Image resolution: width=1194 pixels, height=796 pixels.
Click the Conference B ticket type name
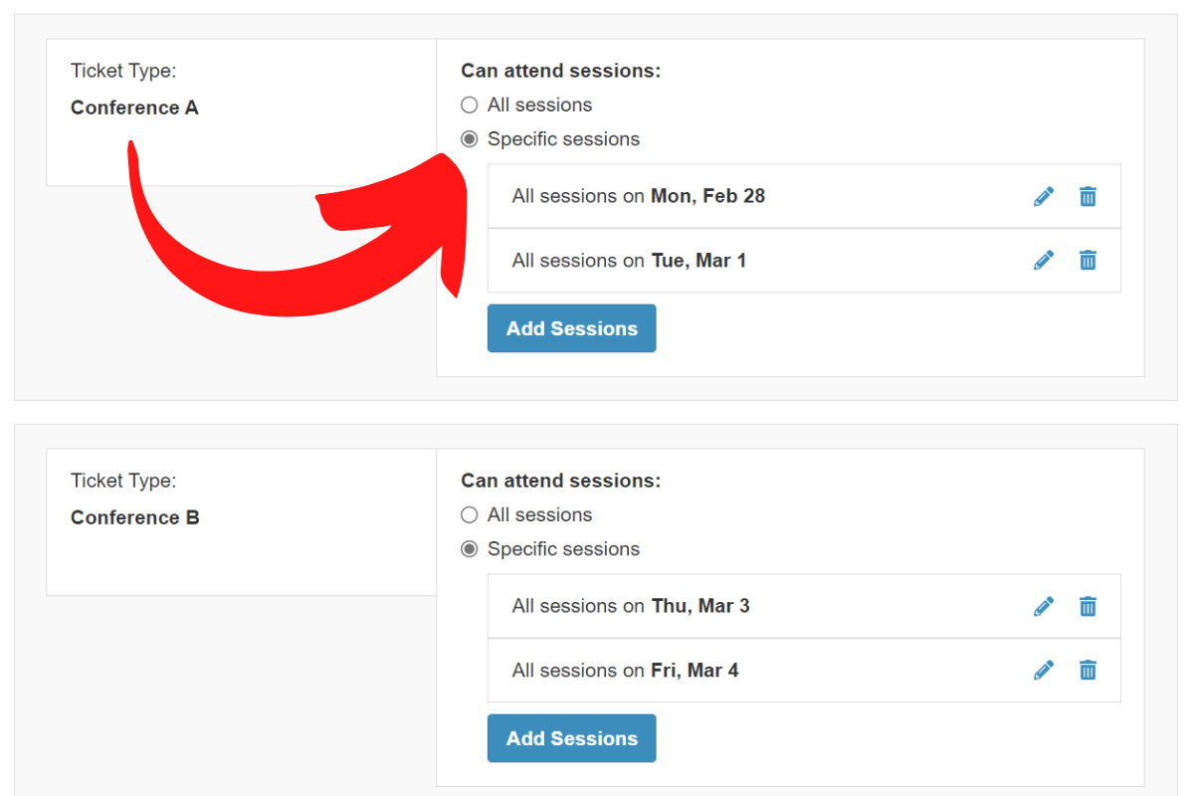click(x=135, y=517)
